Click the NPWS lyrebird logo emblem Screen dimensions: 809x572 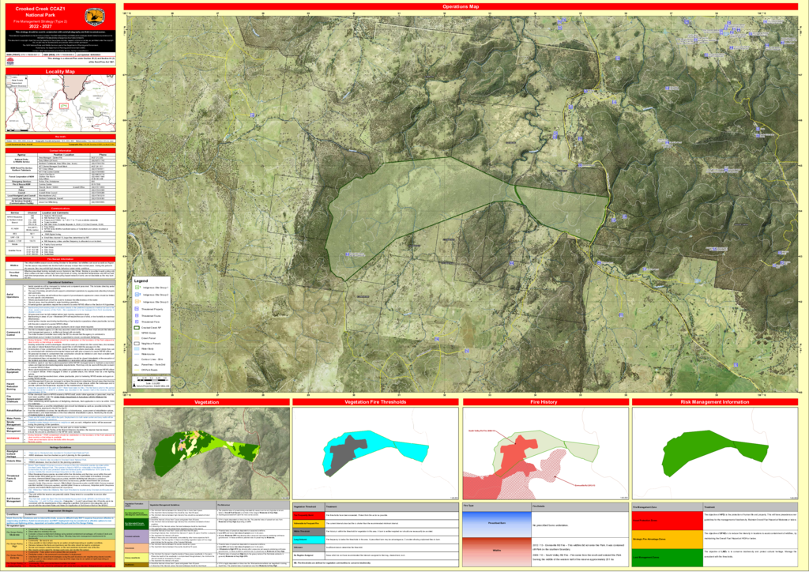pos(95,16)
